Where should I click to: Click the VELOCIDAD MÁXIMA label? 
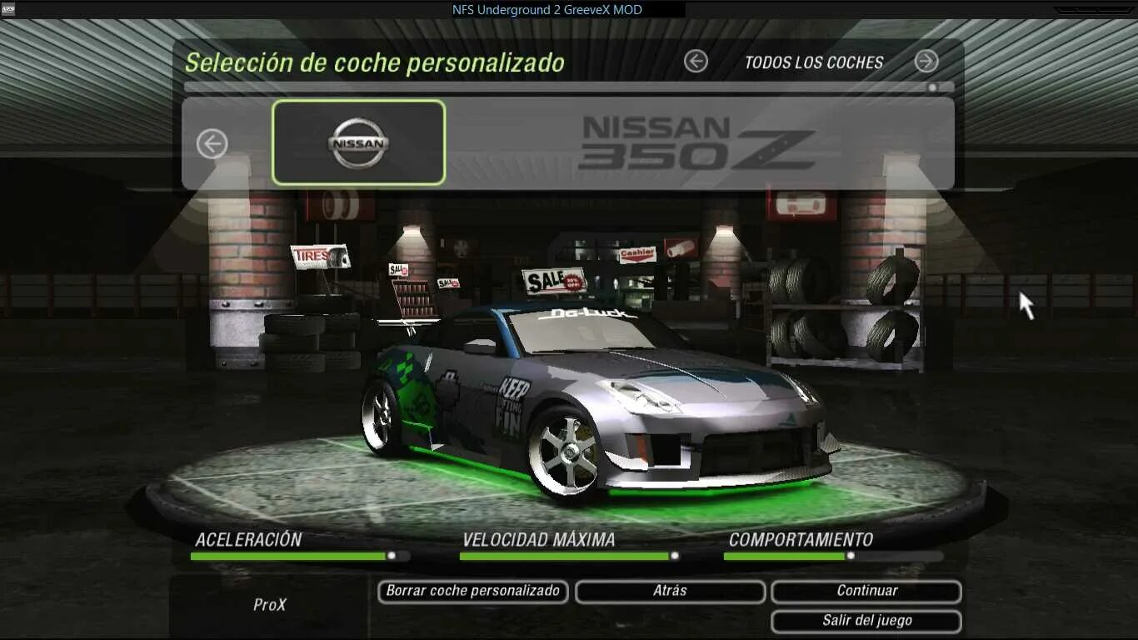[539, 539]
